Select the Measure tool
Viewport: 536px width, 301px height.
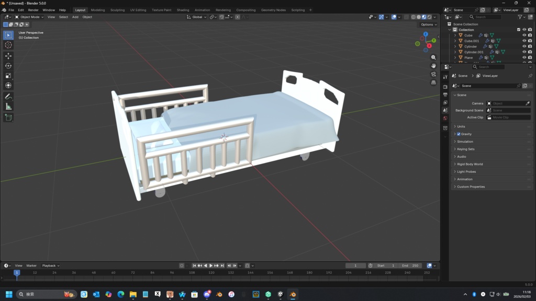click(8, 107)
